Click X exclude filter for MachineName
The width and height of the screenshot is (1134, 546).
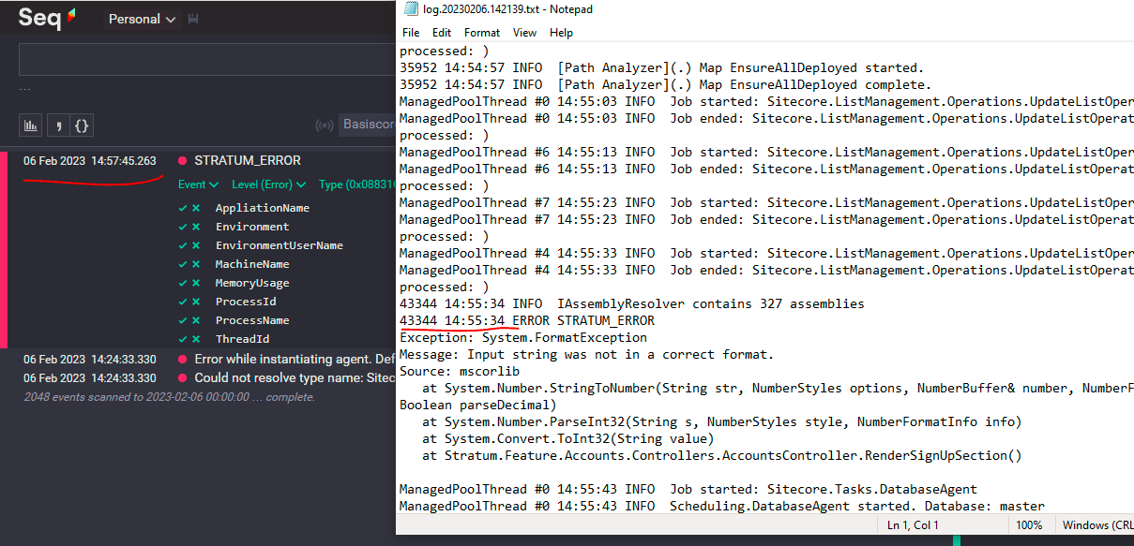pos(196,264)
